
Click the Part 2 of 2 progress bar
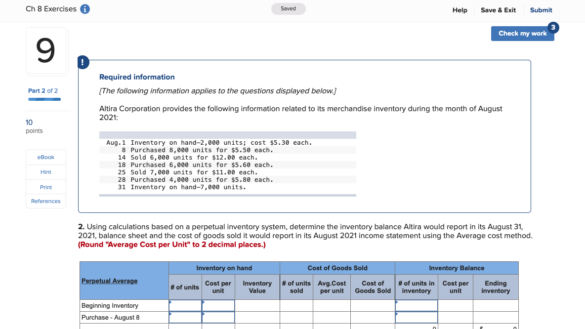(x=44, y=99)
